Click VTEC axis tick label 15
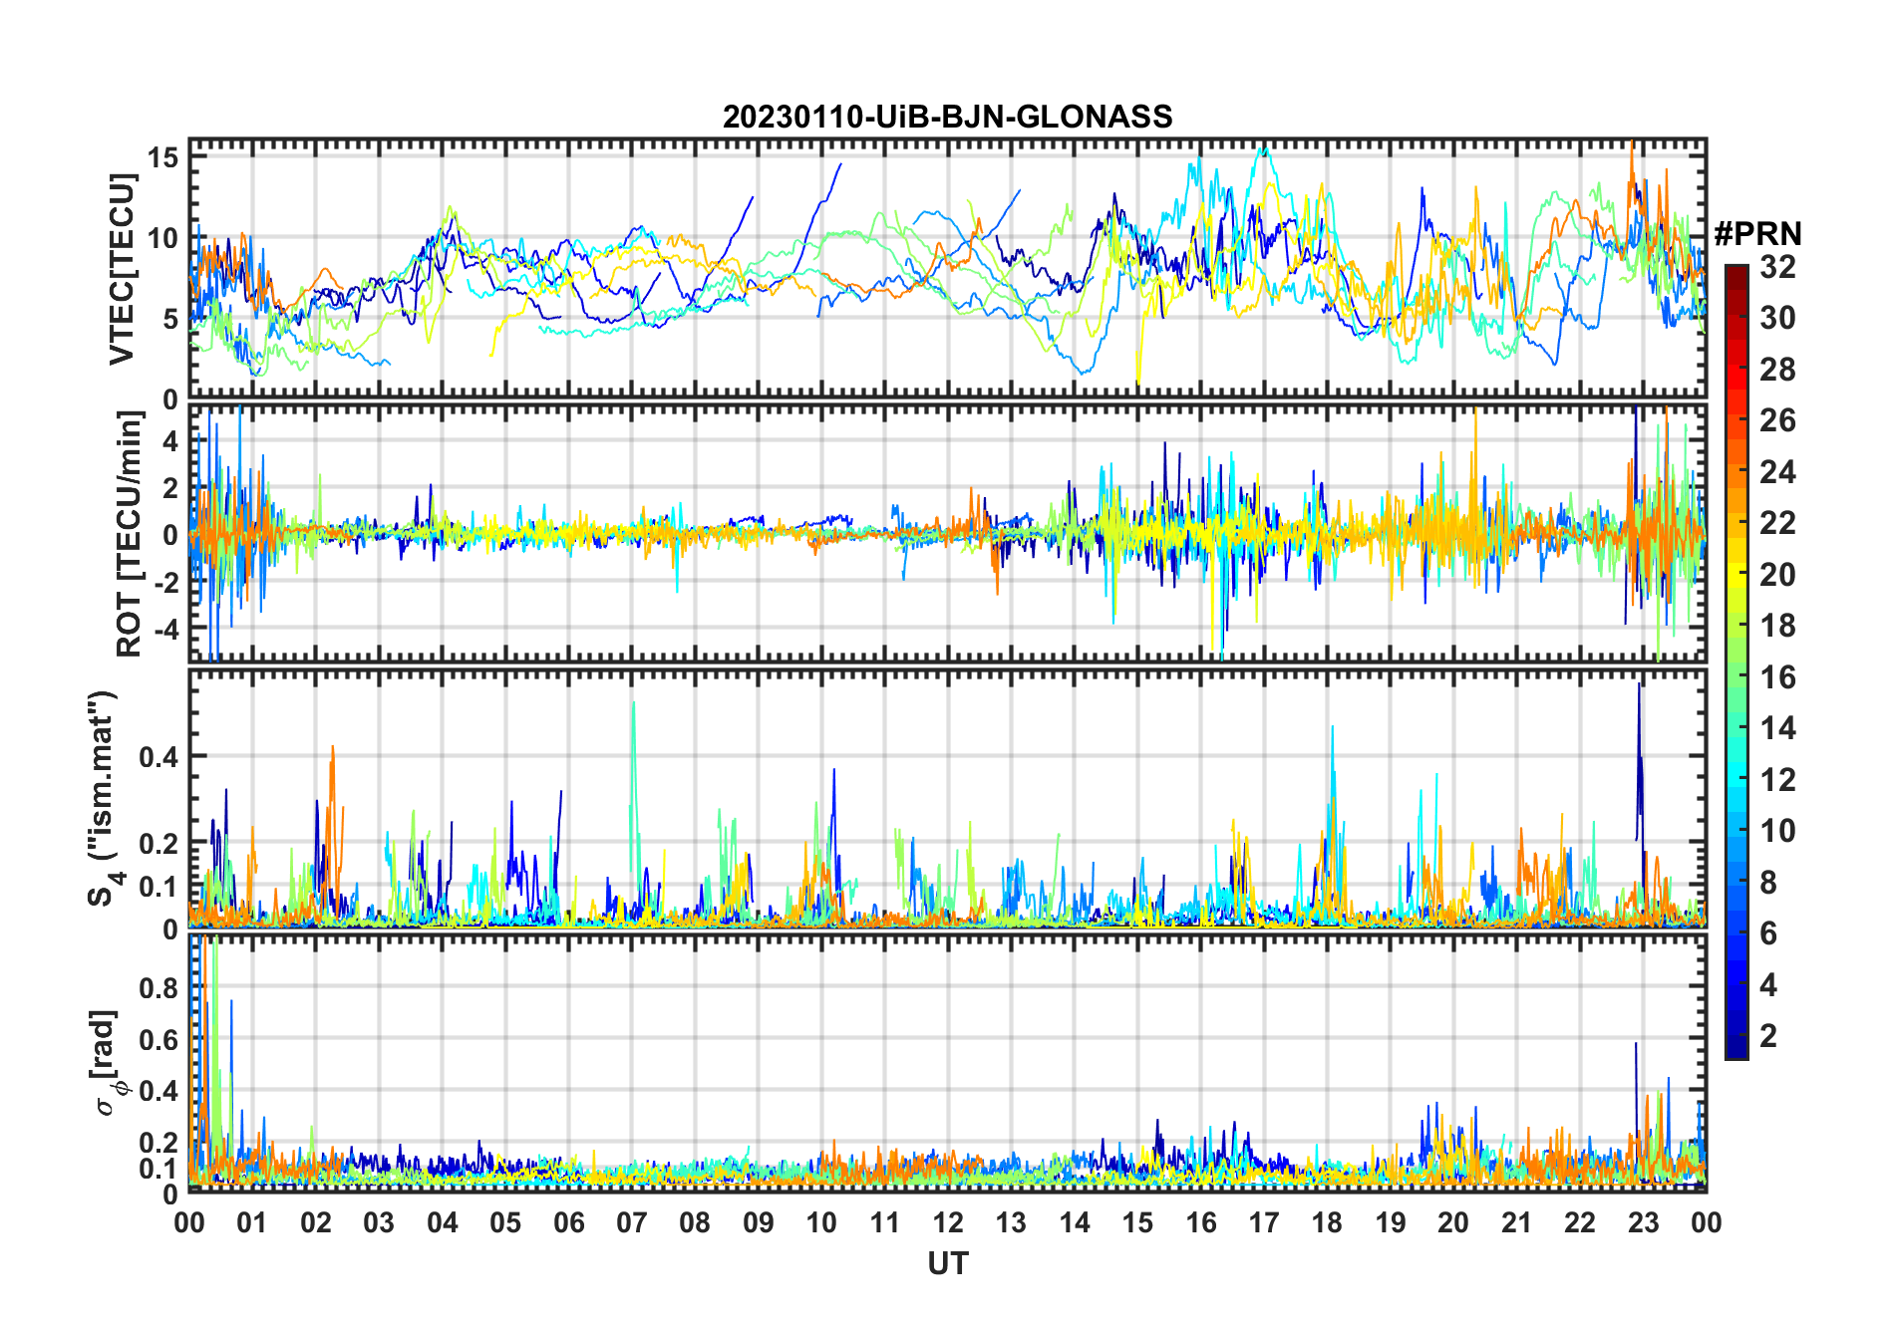1896x1325 pixels. point(163,156)
